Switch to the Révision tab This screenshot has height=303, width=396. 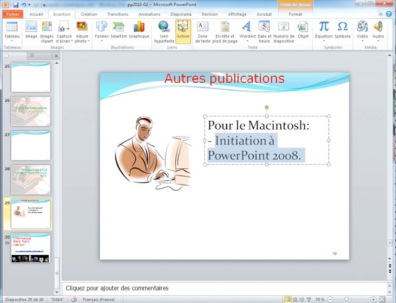[210, 14]
